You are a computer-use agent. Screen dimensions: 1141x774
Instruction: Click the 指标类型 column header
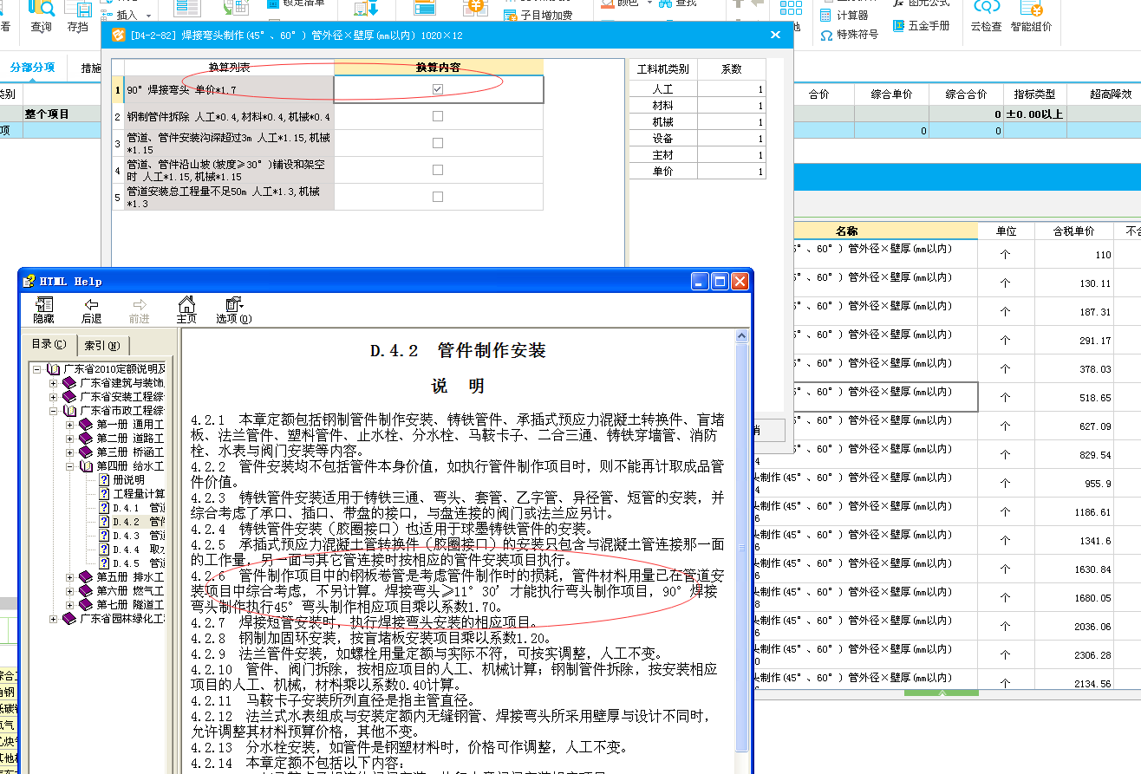pos(1034,94)
